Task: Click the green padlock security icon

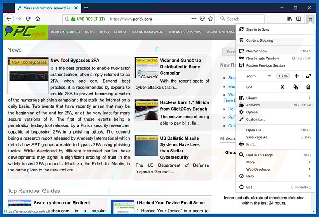Action: pos(73,19)
